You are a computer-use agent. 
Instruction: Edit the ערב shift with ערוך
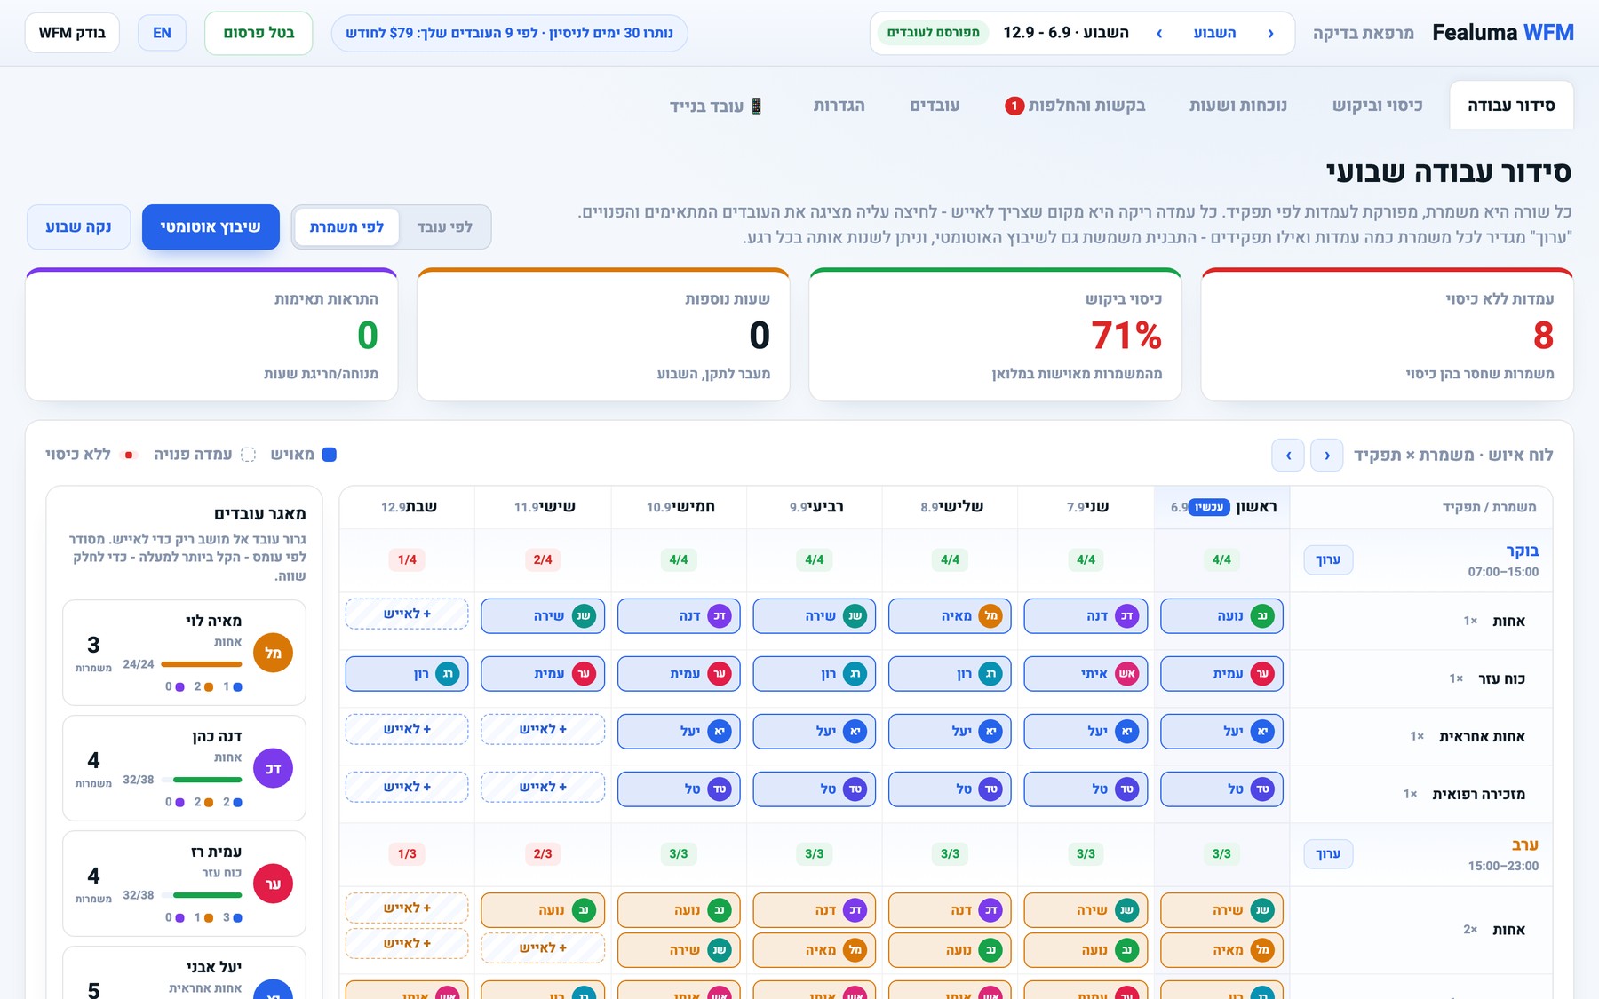coord(1328,854)
